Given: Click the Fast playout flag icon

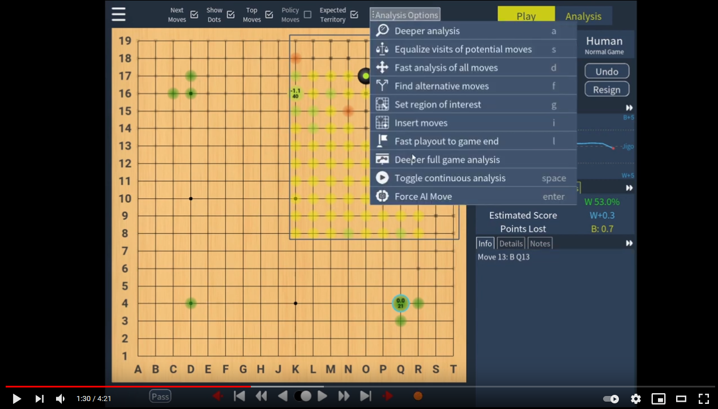Looking at the screenshot, I should (x=382, y=140).
